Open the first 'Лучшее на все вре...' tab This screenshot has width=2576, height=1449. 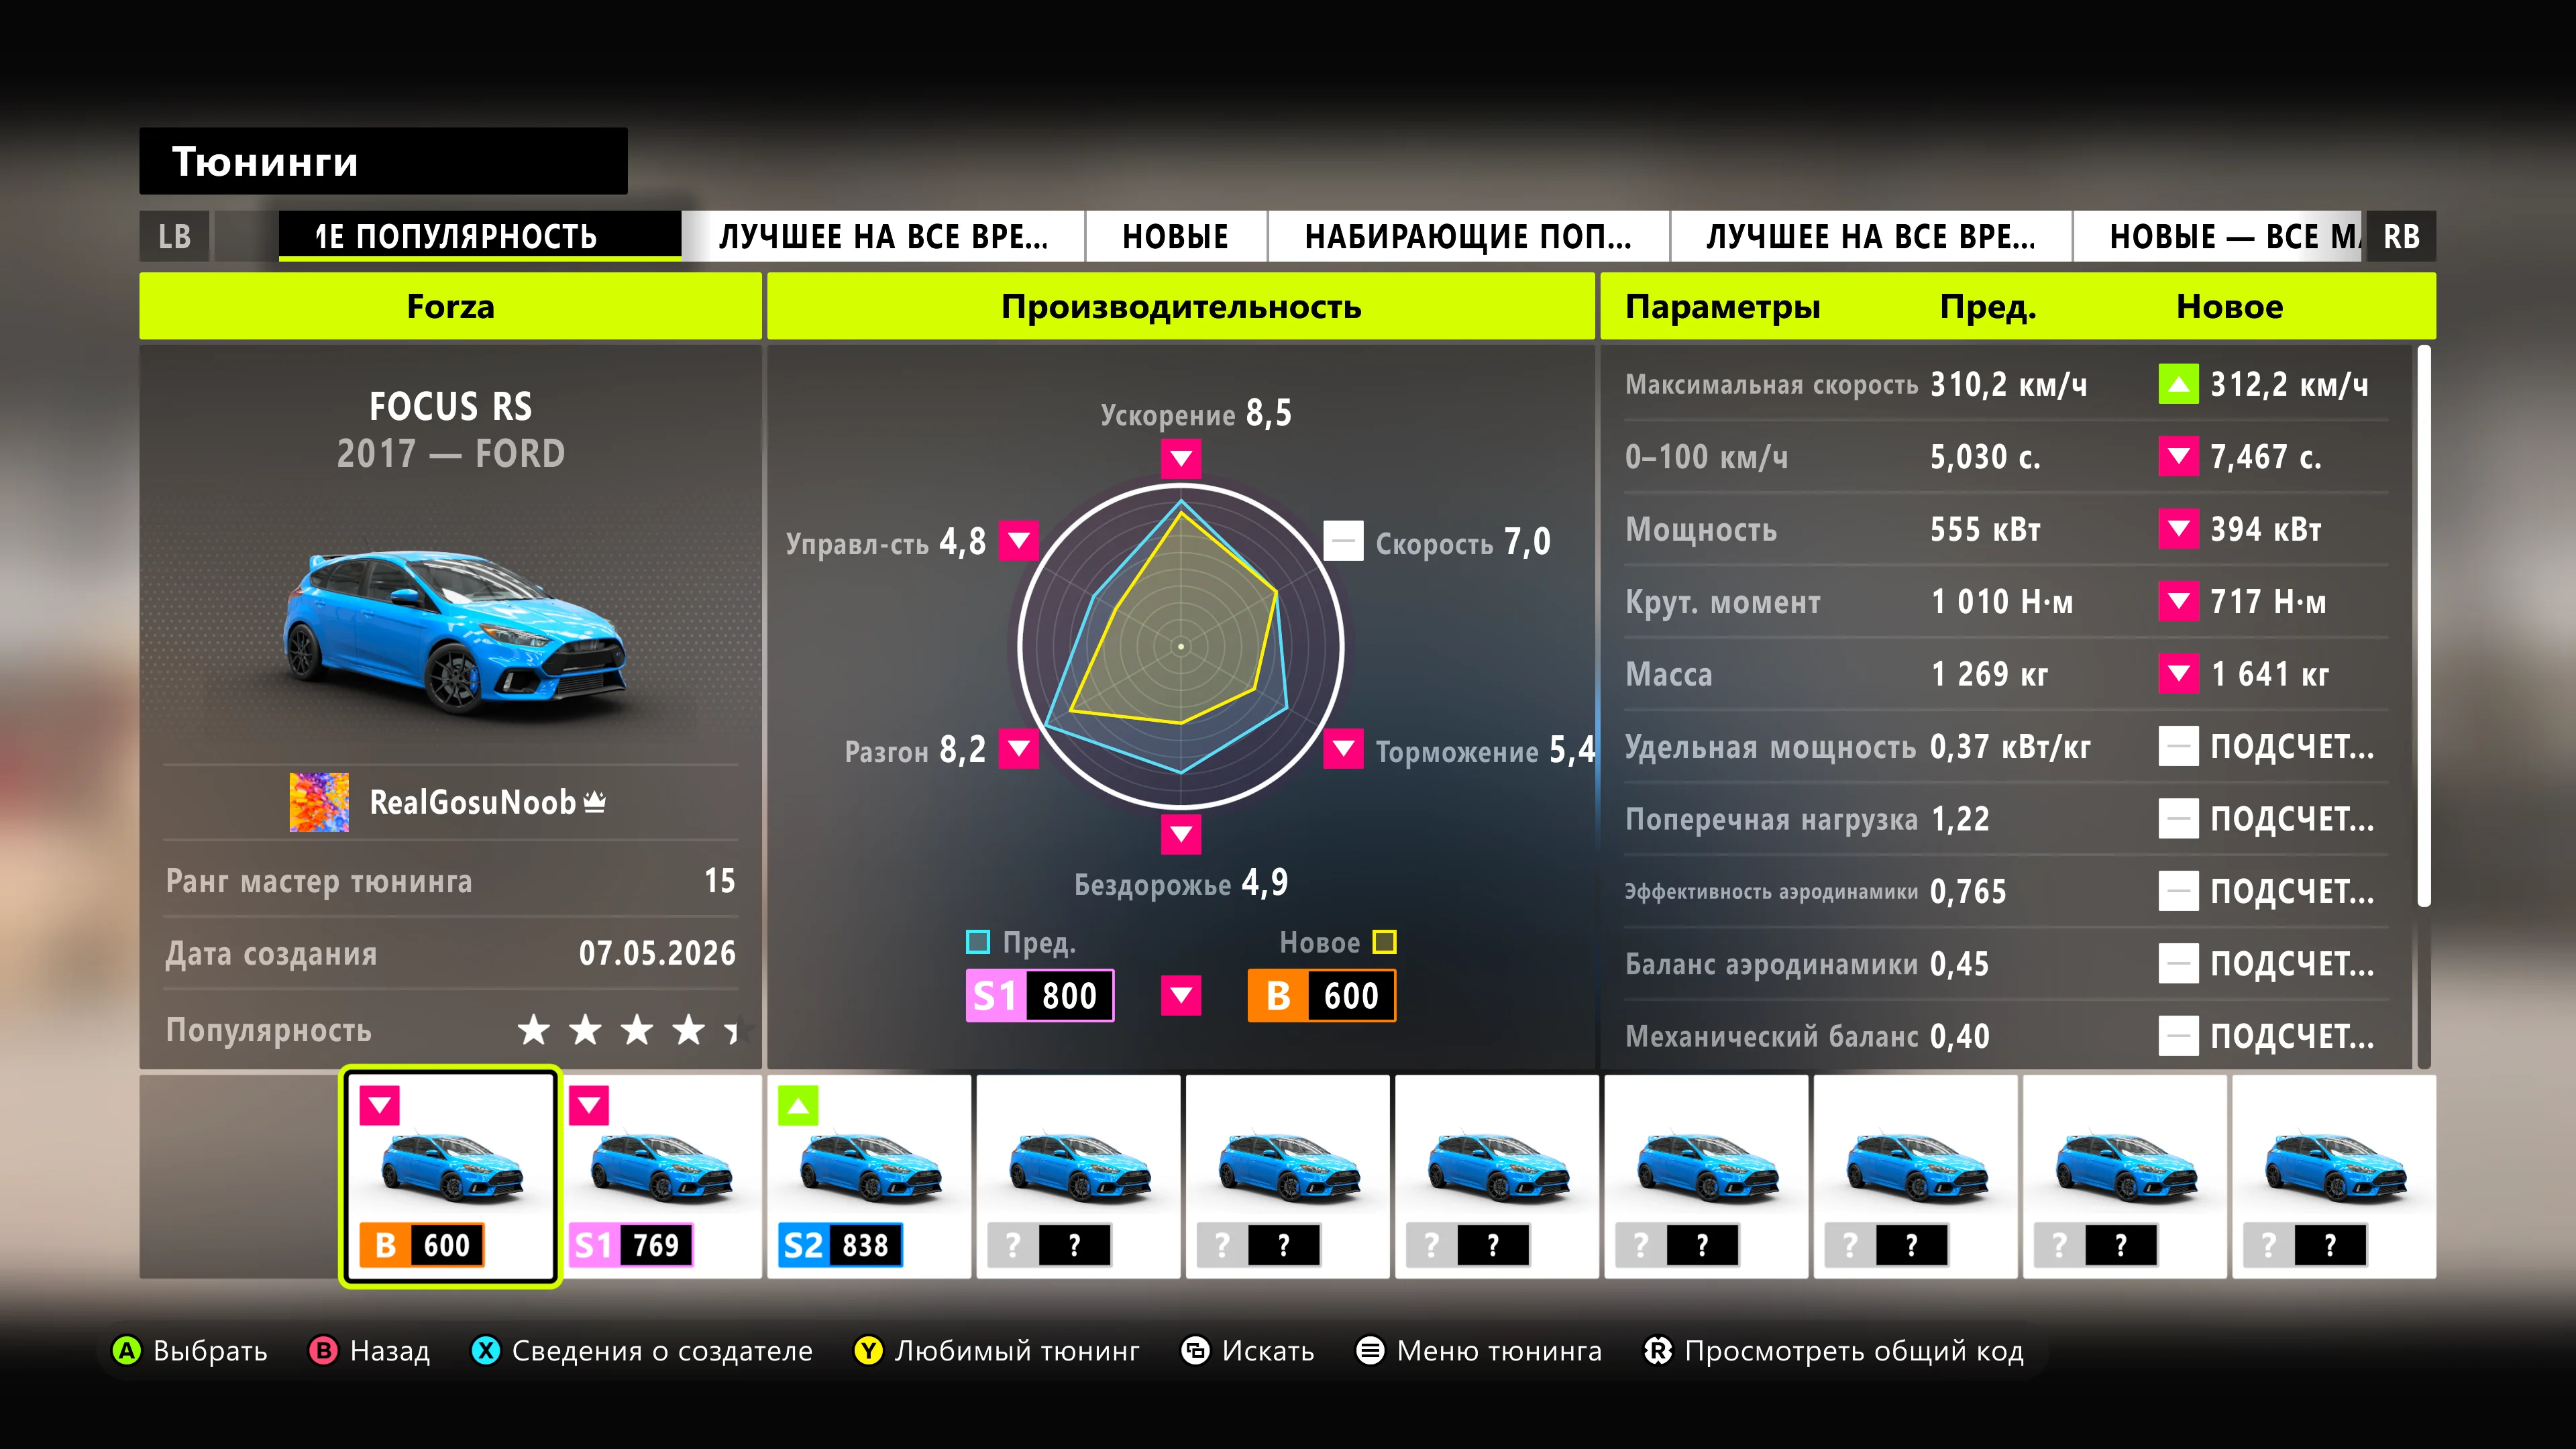coord(883,236)
